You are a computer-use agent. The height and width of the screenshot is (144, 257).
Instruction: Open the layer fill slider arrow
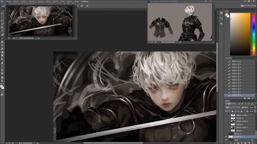click(x=255, y=111)
